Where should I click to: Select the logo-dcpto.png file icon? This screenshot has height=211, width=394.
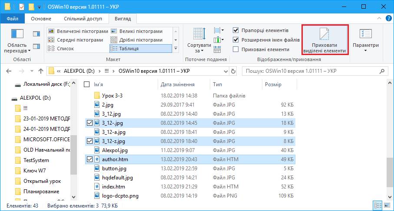tap(97, 195)
